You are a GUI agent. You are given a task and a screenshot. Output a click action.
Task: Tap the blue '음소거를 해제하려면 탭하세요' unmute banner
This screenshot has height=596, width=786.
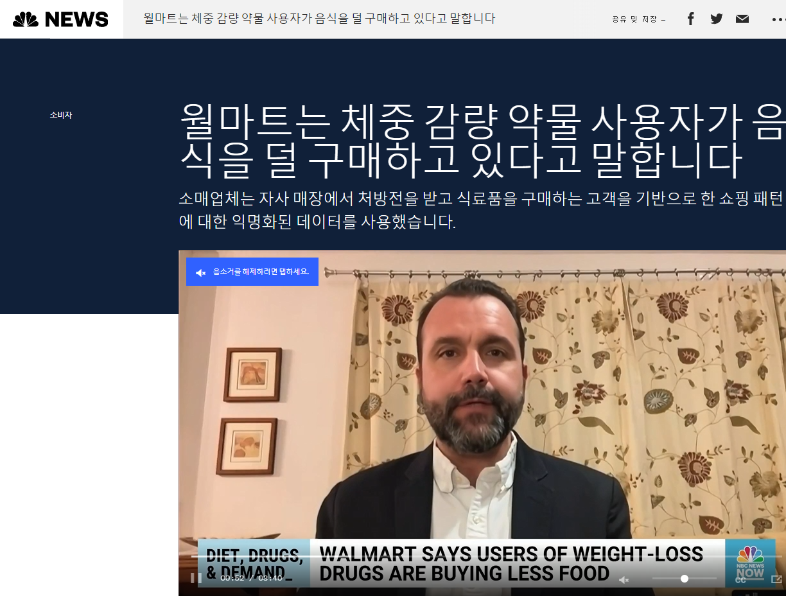click(x=252, y=272)
